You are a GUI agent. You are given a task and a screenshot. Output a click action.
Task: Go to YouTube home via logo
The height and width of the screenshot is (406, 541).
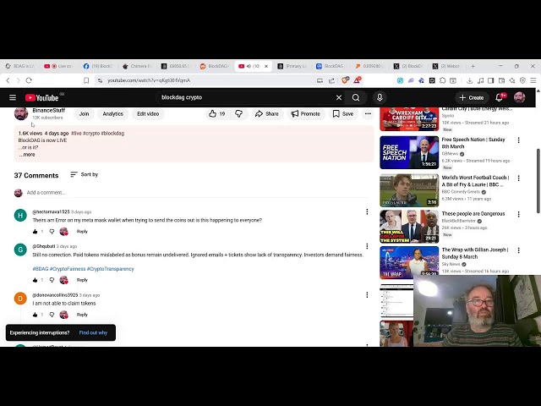pyautogui.click(x=41, y=98)
